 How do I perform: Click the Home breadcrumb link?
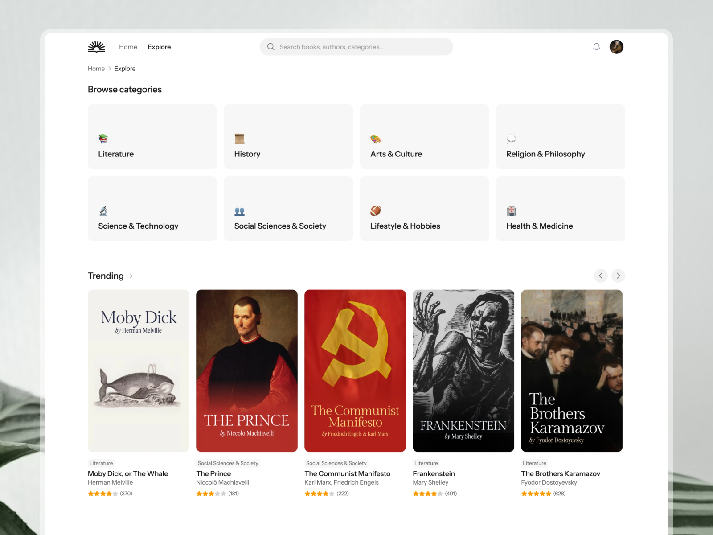[x=96, y=69]
